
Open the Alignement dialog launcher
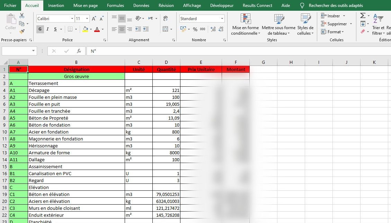click(x=174, y=40)
